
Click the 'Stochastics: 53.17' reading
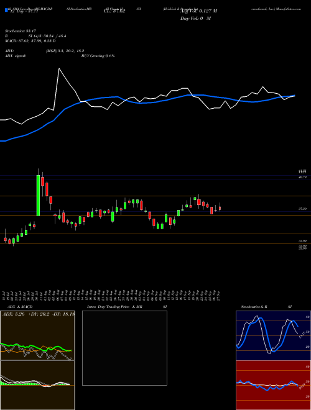[x=20, y=31]
